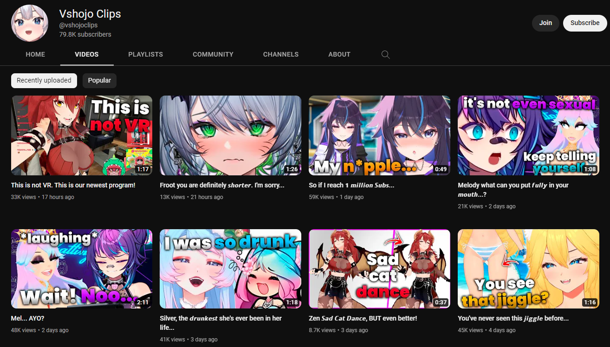Open the 'Sad cat dance' thumbnail
Viewport: 610px width, 347px height.
pyautogui.click(x=379, y=269)
